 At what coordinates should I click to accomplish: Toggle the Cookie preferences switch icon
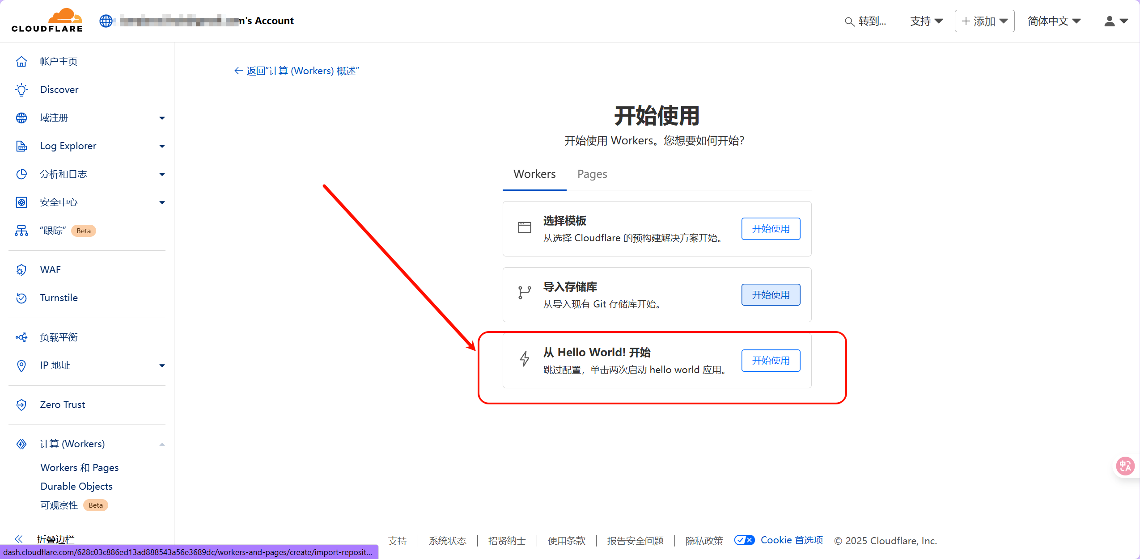click(x=745, y=540)
